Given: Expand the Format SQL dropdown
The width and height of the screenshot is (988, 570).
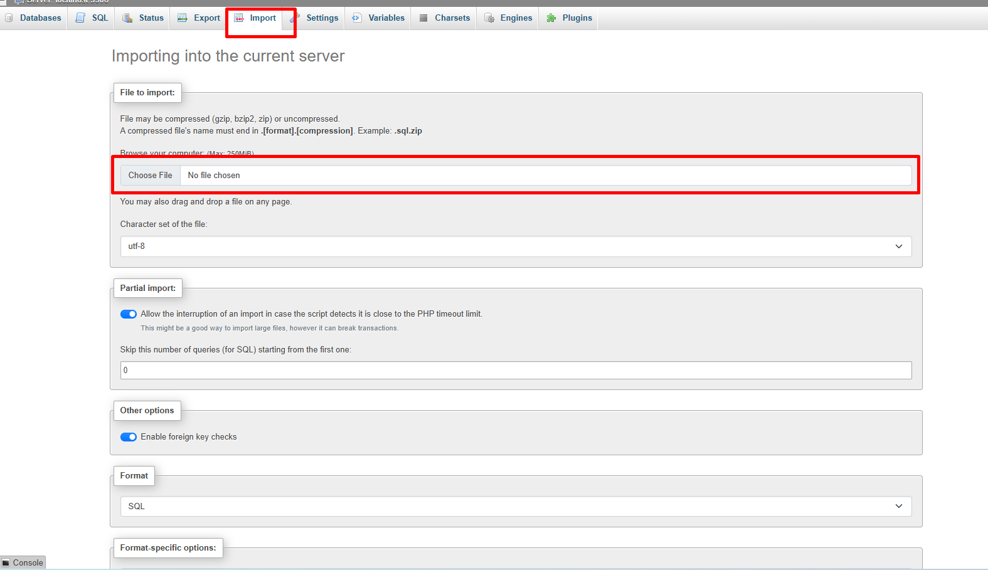Looking at the screenshot, I should tap(515, 507).
